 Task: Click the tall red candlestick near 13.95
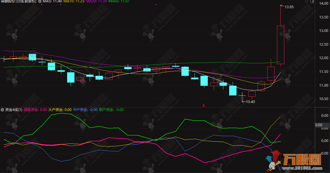coord(280,44)
